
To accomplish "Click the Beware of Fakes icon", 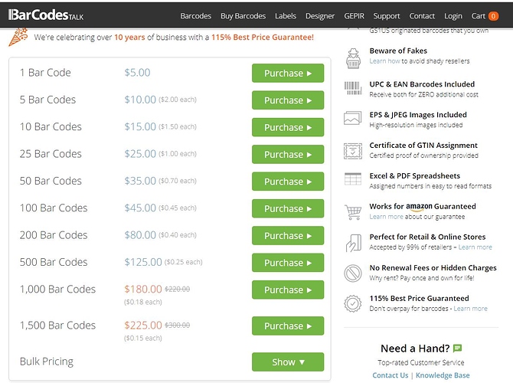I will 353,57.
